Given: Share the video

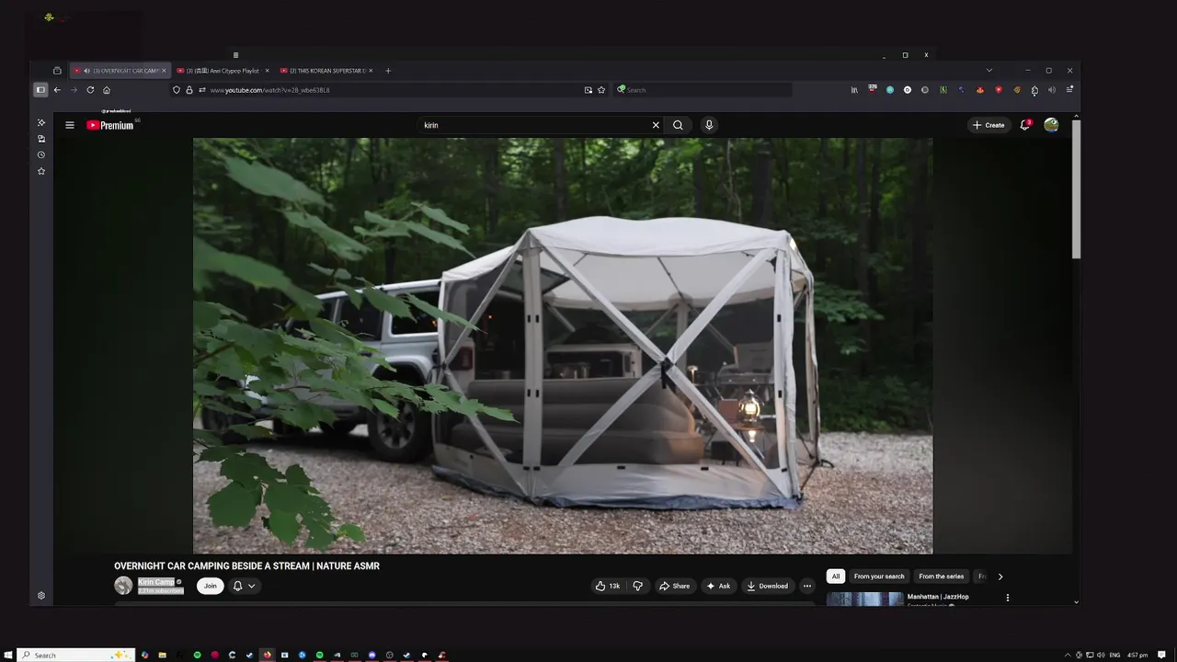Looking at the screenshot, I should [x=674, y=586].
